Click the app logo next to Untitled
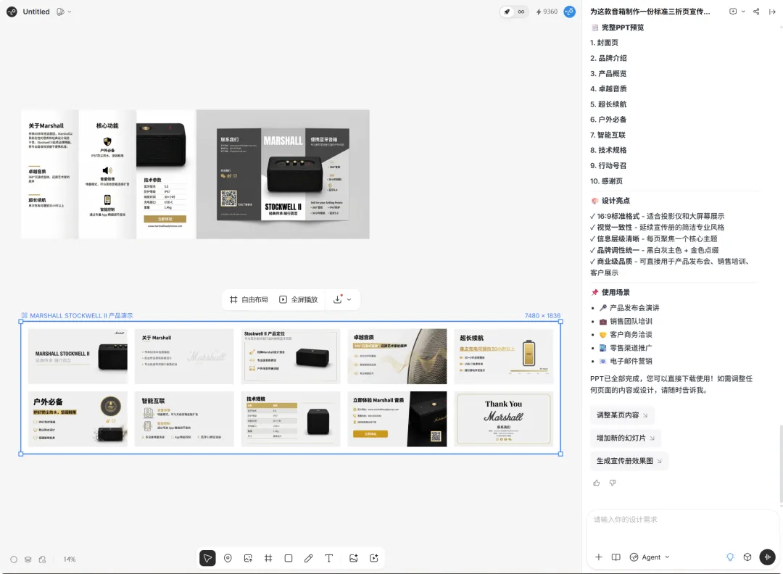The height and width of the screenshot is (574, 783). tap(12, 12)
